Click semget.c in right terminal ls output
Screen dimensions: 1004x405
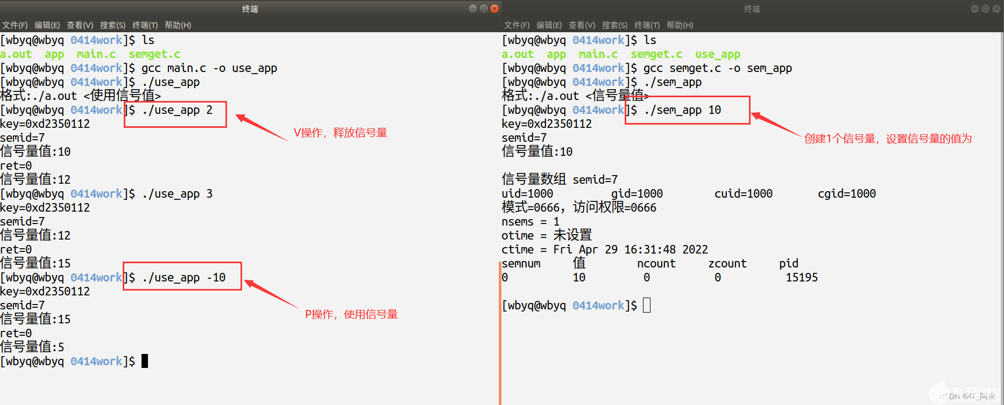[656, 54]
